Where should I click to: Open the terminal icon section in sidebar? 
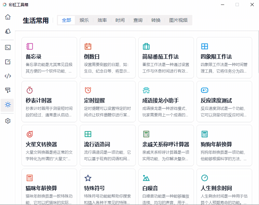coord(8,47)
